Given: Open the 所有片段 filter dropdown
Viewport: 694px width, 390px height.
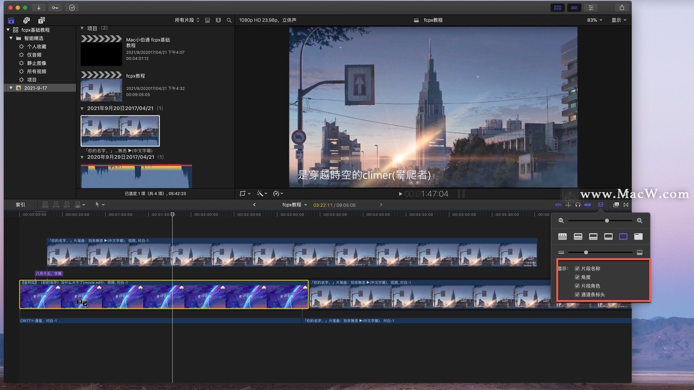Looking at the screenshot, I should tap(187, 20).
